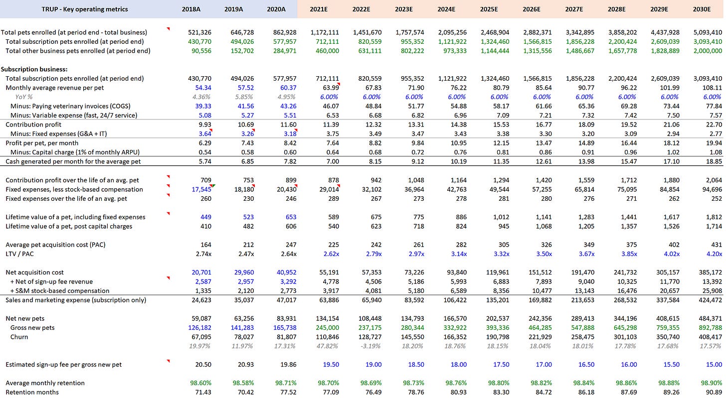Click the 2030E cash generated value 18.85
Viewport: 726px width, 398px height.
714,161
